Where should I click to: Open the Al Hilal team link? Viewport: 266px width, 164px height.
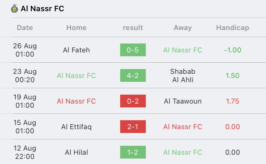[x=76, y=152]
